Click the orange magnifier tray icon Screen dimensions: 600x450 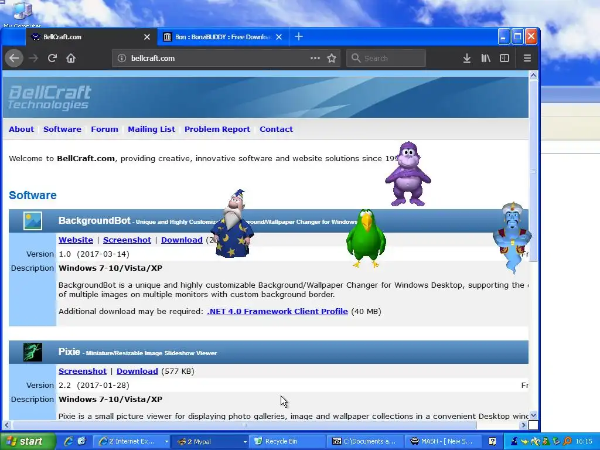pos(568,441)
